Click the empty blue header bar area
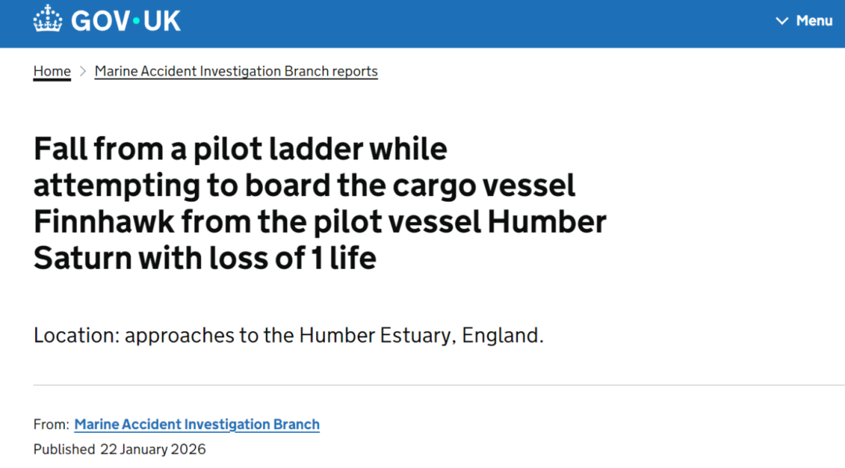 point(469,22)
